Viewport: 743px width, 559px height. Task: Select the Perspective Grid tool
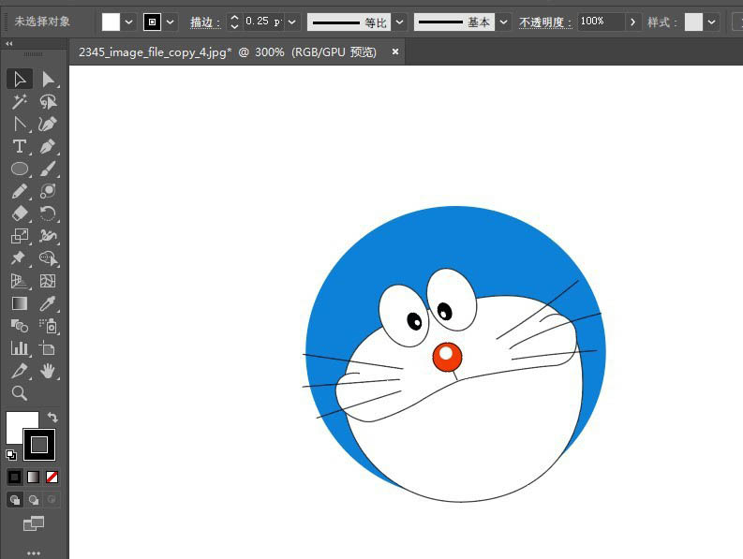[x=20, y=281]
